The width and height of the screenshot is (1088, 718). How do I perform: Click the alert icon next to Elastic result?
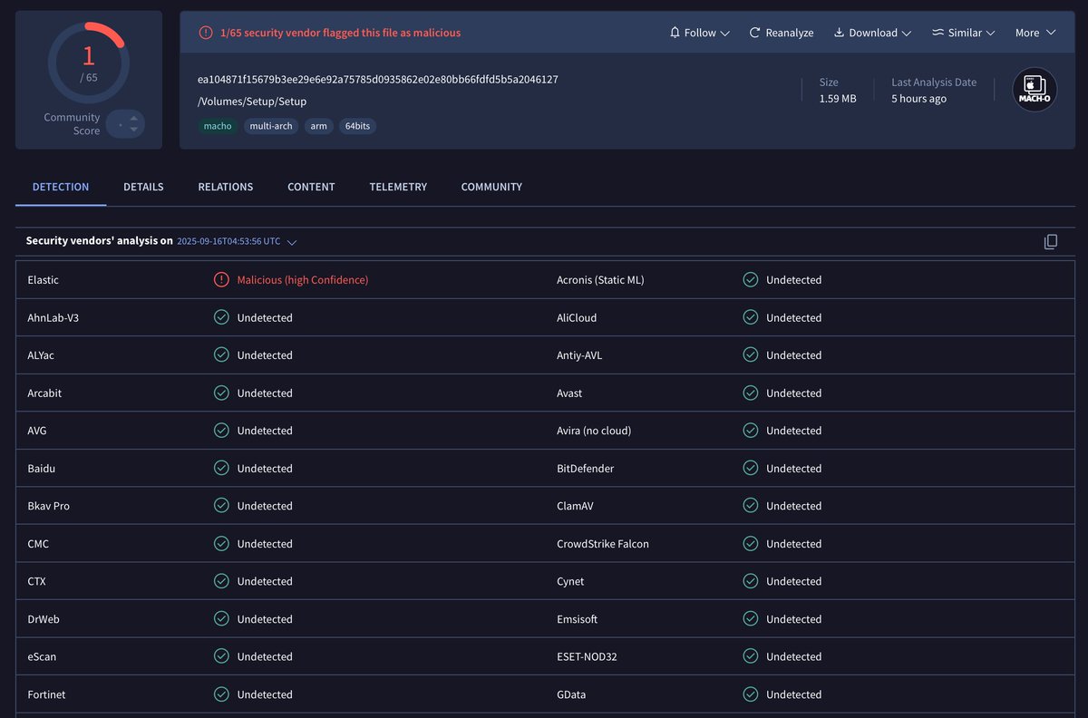tap(221, 280)
